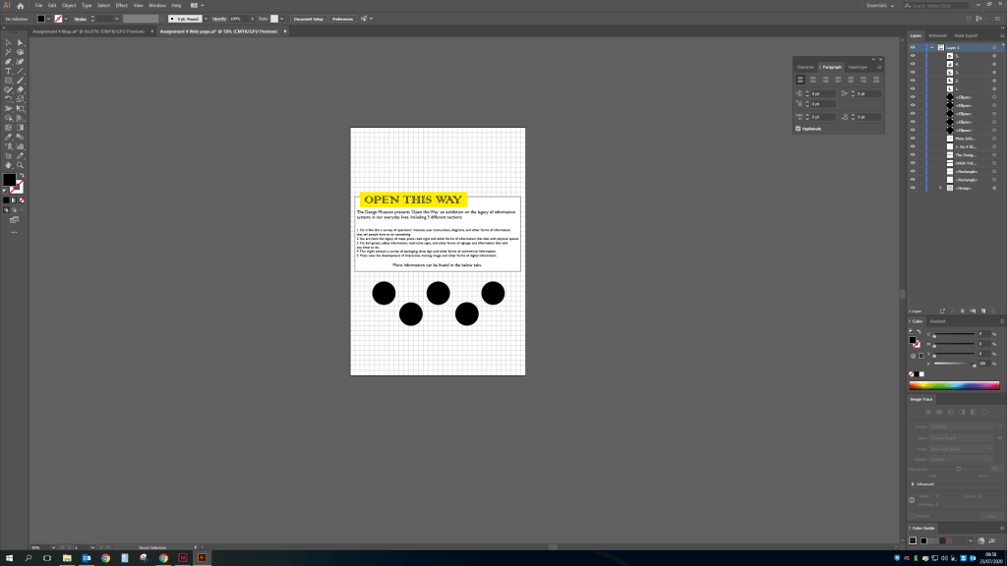1007x566 pixels.
Task: Collapse the Layer 1 tree arrow
Action: (931, 47)
